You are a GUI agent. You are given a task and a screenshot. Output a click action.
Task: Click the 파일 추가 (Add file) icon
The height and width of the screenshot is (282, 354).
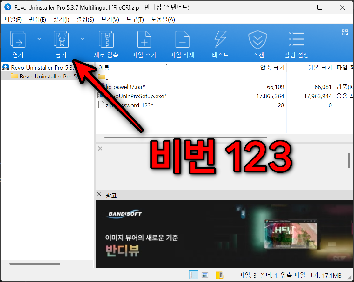[x=144, y=39]
